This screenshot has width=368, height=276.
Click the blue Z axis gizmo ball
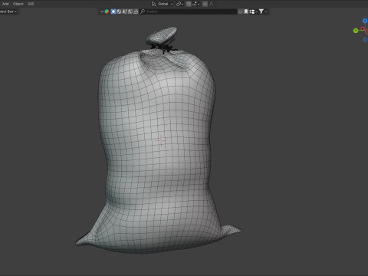pos(365,21)
